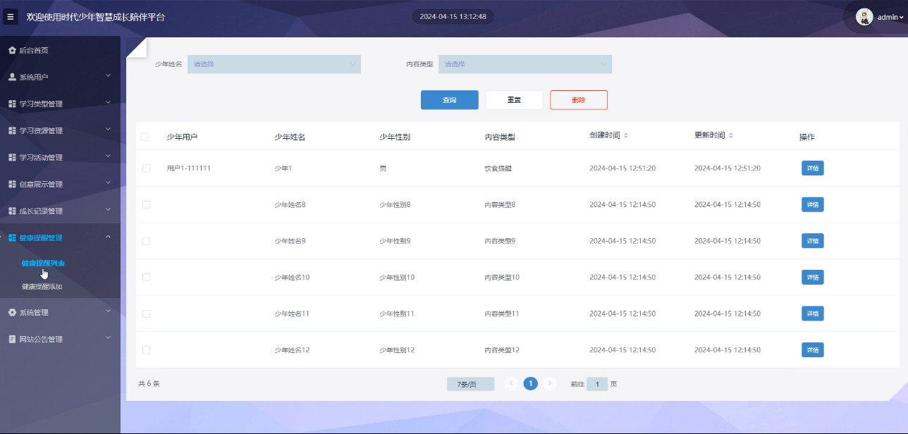Tick the select-all checkbox in table header
This screenshot has height=434, width=908.
145,137
